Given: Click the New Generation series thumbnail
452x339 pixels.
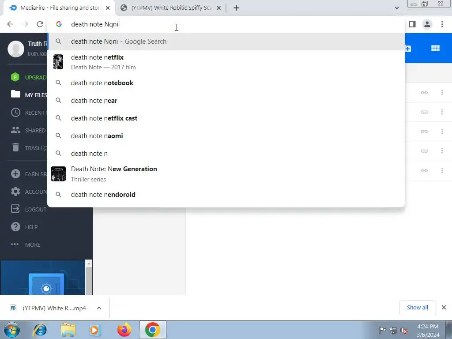Looking at the screenshot, I should 58,174.
